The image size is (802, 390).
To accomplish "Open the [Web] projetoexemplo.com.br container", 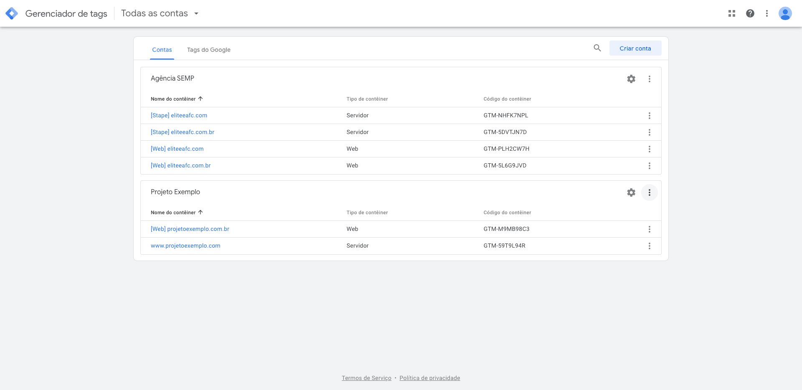I will [x=190, y=229].
